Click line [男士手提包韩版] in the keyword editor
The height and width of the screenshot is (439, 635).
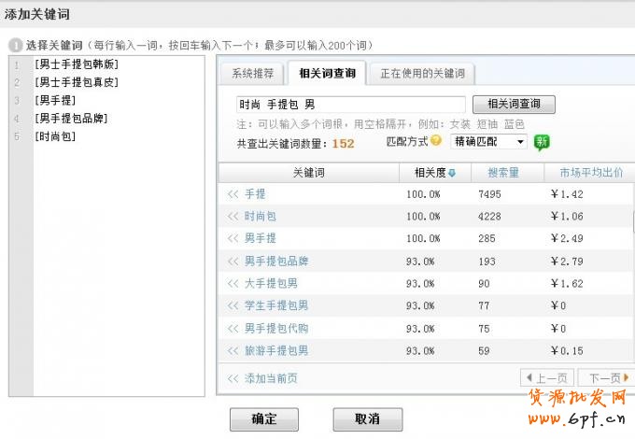click(x=77, y=64)
